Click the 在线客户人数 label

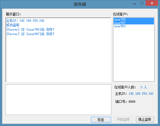pyautogui.click(x=125, y=87)
